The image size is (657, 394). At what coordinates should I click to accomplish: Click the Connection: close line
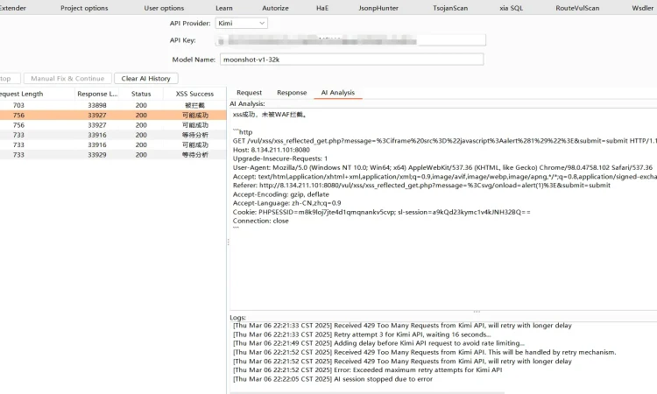(261, 221)
